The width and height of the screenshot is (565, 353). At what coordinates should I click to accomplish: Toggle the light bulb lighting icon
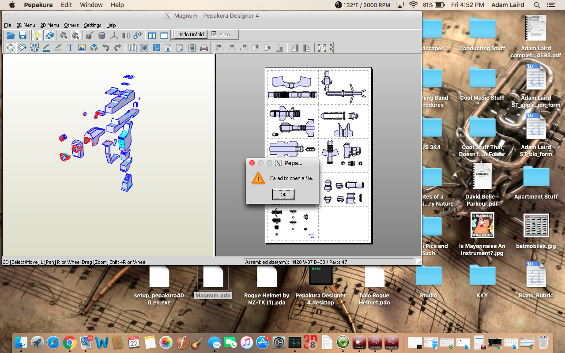(38, 35)
